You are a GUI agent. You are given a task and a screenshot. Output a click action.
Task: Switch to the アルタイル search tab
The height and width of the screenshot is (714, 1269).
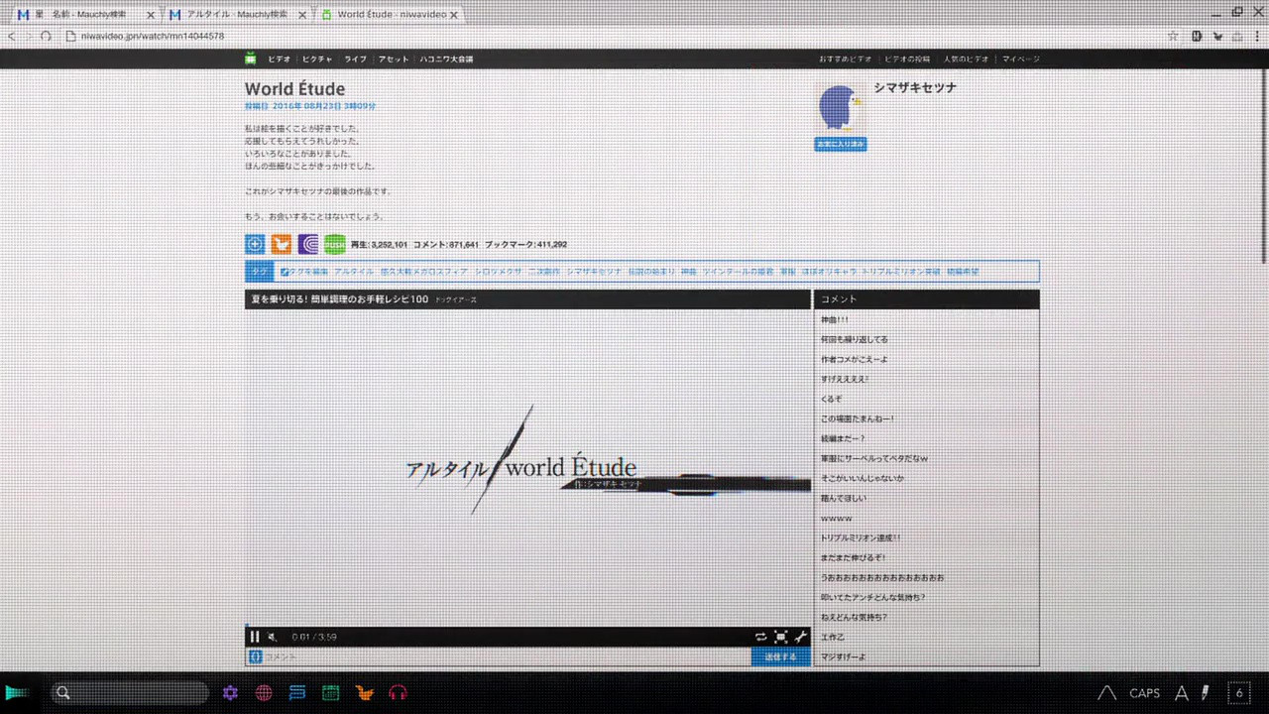(x=238, y=15)
